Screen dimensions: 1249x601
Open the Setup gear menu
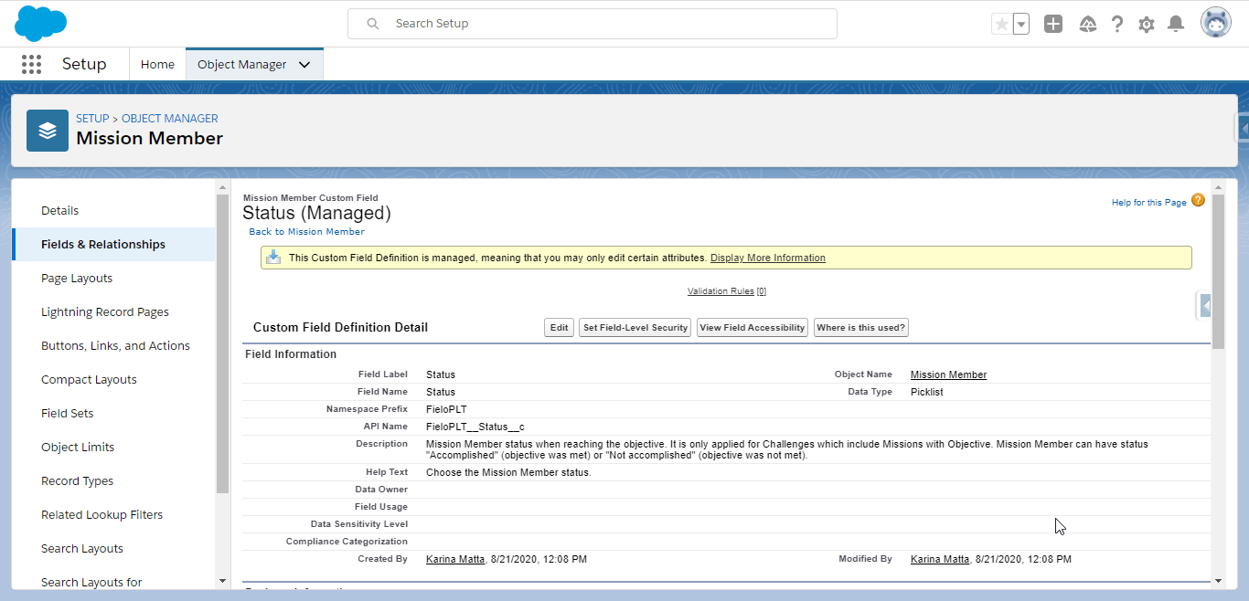[x=1147, y=25]
